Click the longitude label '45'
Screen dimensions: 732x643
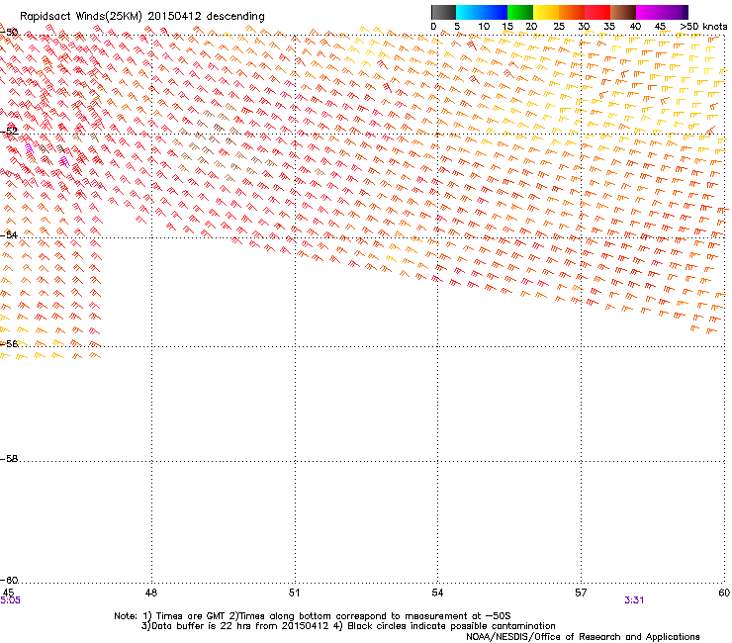click(8, 593)
